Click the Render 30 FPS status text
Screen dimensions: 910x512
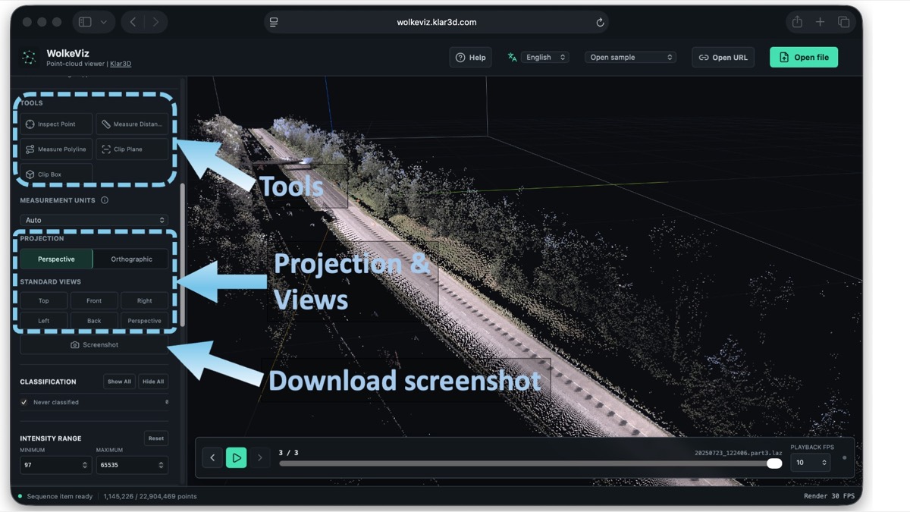pyautogui.click(x=829, y=497)
